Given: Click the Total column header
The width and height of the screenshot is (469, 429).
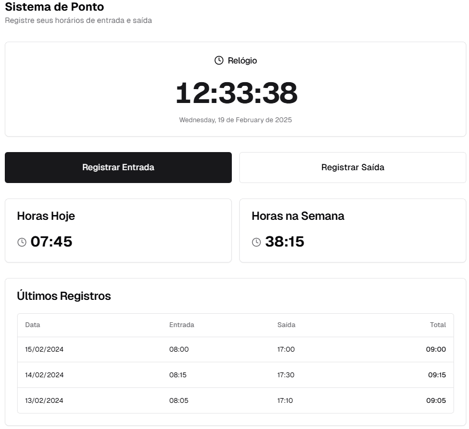Looking at the screenshot, I should click(x=437, y=324).
